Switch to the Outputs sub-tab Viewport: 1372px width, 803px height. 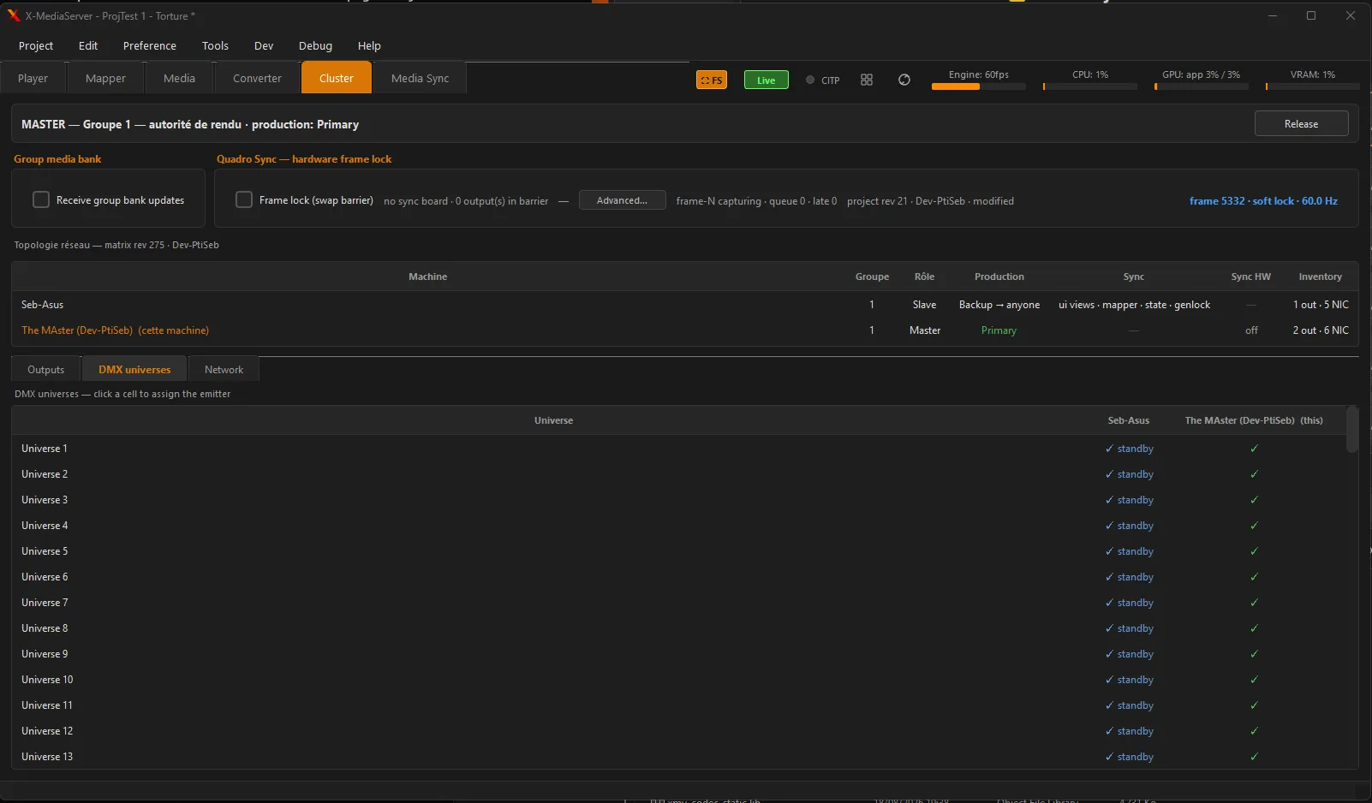pyautogui.click(x=46, y=370)
